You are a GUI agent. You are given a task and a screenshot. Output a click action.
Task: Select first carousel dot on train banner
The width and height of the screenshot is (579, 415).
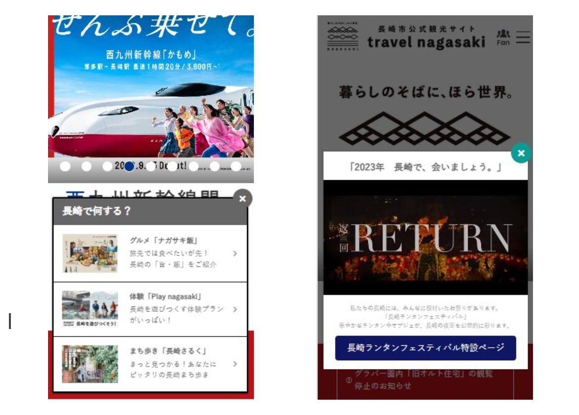(65, 166)
